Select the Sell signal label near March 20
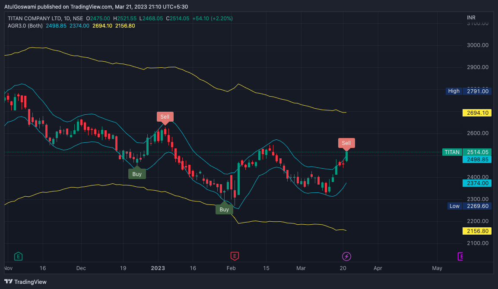This screenshot has width=498, height=289. coord(346,143)
